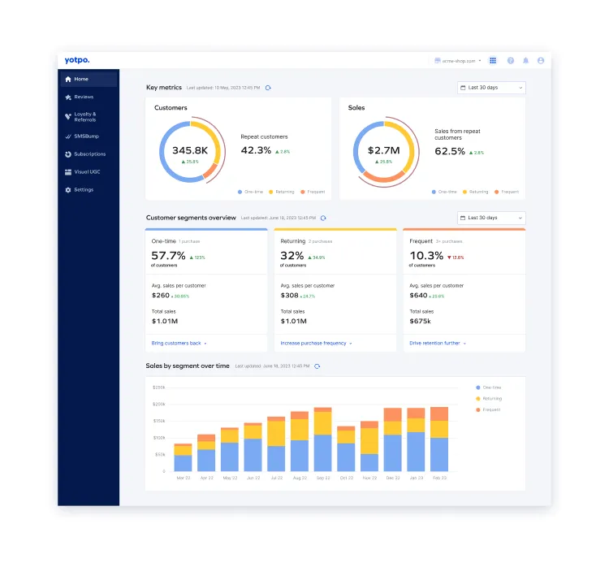Click the $640 average sales value

point(418,296)
